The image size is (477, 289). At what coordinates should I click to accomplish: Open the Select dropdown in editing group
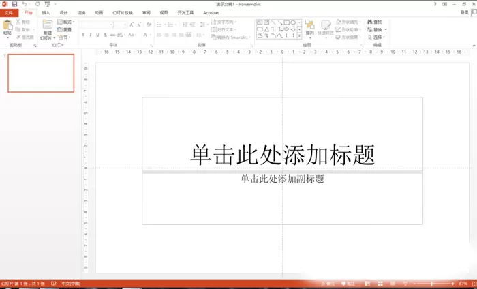coord(376,37)
